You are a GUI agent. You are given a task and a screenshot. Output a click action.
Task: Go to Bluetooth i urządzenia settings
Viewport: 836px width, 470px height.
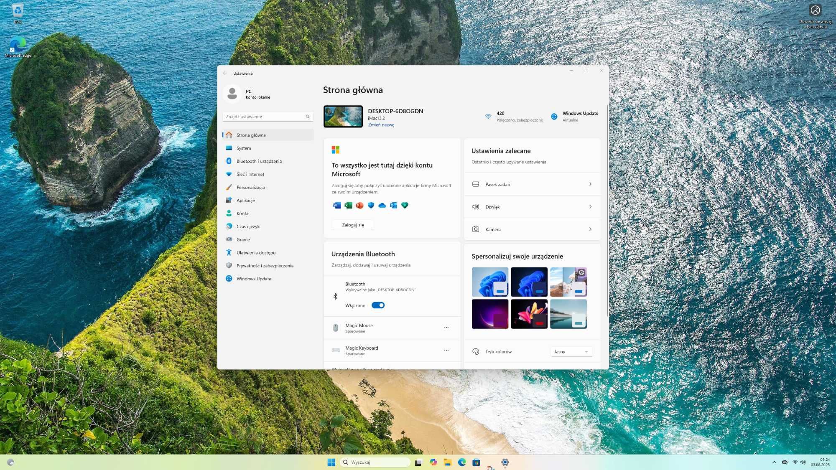click(268, 161)
